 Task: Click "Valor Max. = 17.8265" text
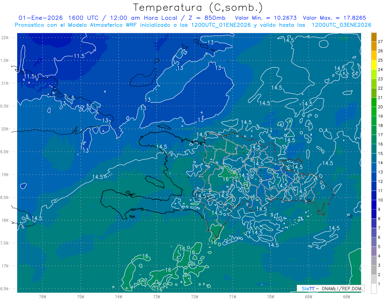[x=334, y=18]
